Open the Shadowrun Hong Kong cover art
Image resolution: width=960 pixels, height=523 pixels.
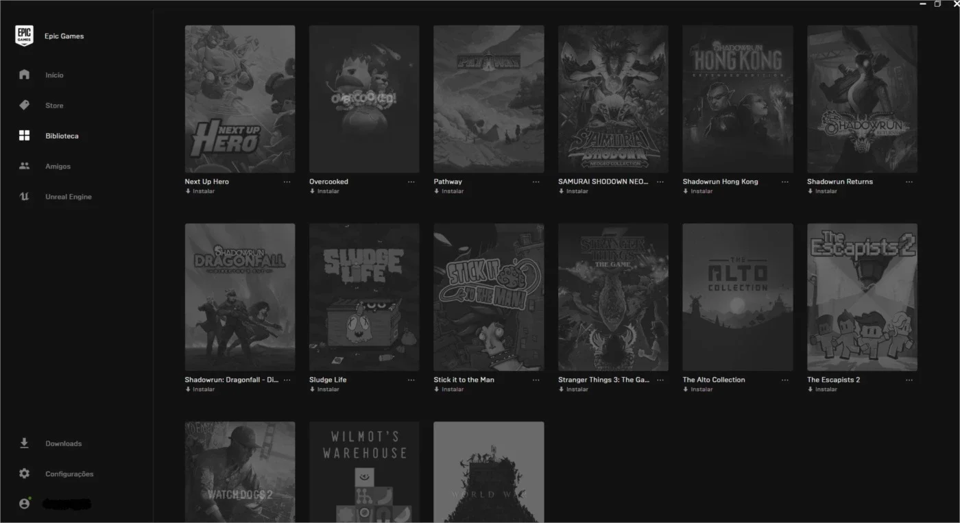click(738, 99)
